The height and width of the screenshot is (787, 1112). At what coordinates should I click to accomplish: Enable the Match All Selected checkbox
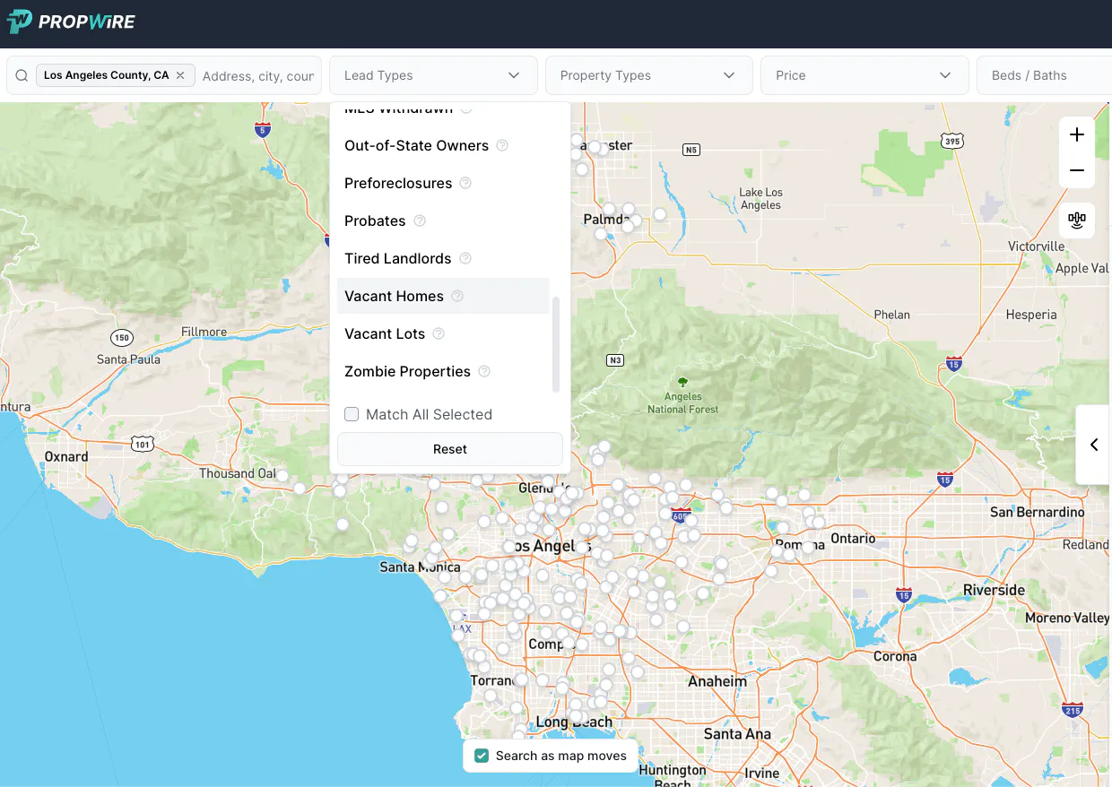pyautogui.click(x=352, y=414)
